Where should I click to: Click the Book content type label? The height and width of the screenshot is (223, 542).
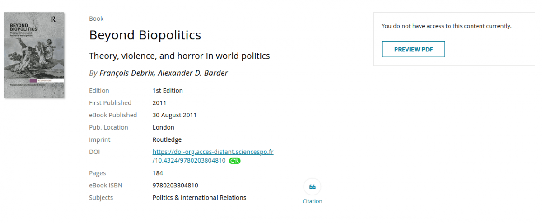[x=96, y=19]
